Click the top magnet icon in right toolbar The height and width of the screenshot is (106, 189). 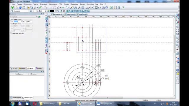[x=177, y=16]
